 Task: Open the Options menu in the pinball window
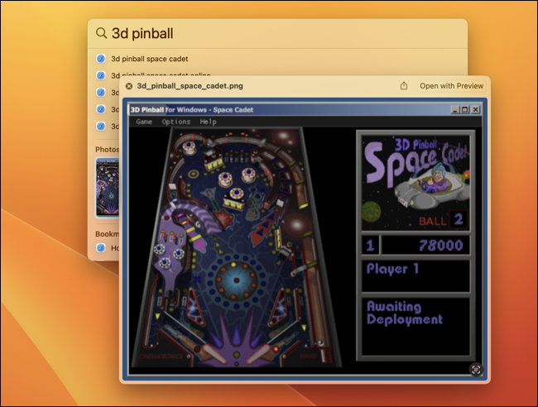coord(176,122)
